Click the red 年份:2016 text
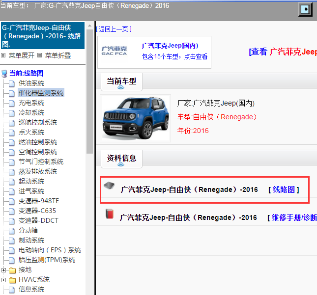 (x=193, y=131)
